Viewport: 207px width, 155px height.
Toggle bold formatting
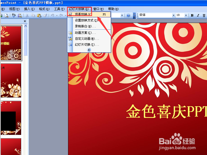pyautogui.click(x=192, y=15)
